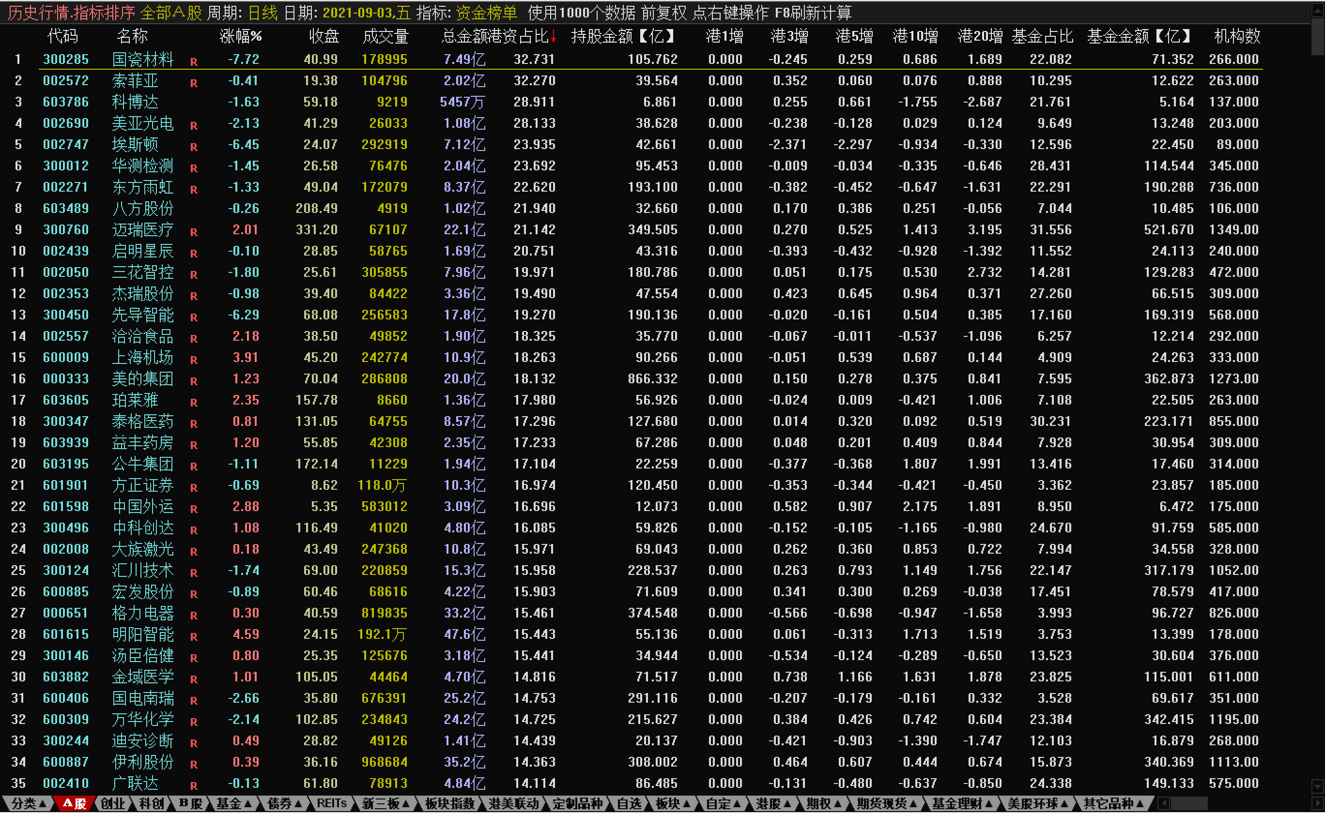Click the R marker beside 美的集团

click(x=194, y=382)
